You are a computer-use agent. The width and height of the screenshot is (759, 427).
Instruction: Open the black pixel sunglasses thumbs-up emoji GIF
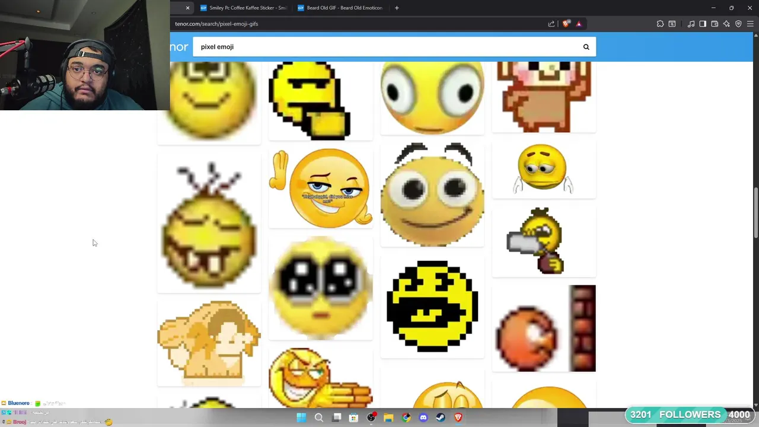point(320,101)
